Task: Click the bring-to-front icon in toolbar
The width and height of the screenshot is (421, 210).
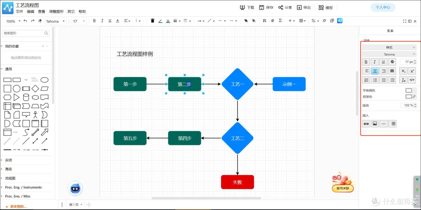Action: click(246, 21)
